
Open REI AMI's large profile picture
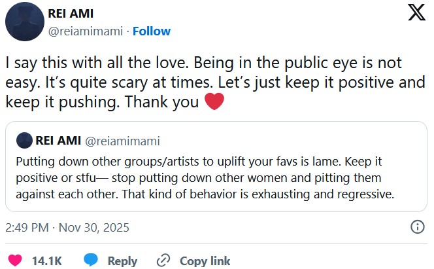click(25, 22)
